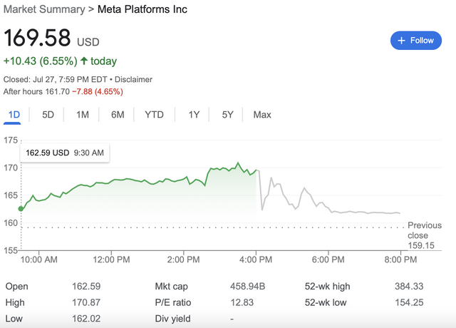Click the P/E ratio value 12.83
This screenshot has width=456, height=328.
pyautogui.click(x=242, y=302)
